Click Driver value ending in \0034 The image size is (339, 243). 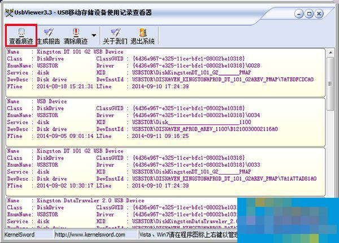[196, 115]
